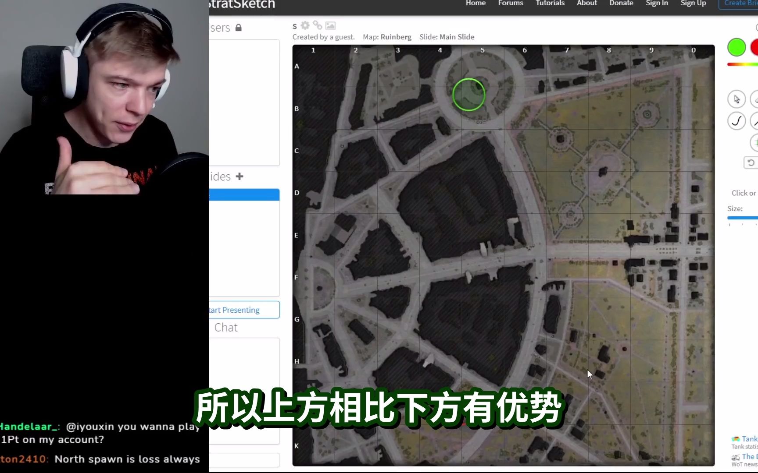Click Start Presenting button

(x=244, y=310)
